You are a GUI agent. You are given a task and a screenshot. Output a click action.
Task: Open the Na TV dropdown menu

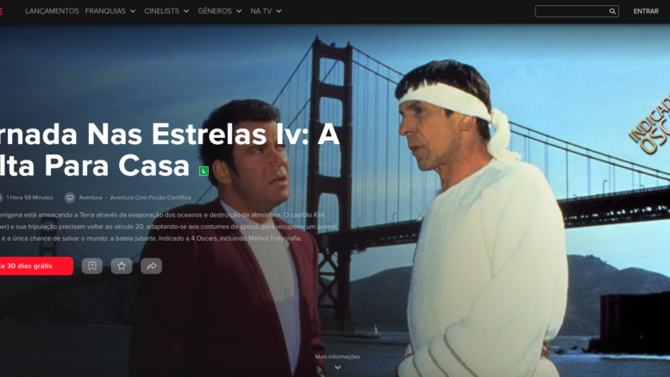point(266,11)
